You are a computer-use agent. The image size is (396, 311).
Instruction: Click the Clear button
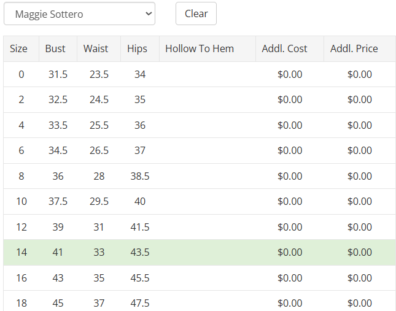(x=196, y=13)
